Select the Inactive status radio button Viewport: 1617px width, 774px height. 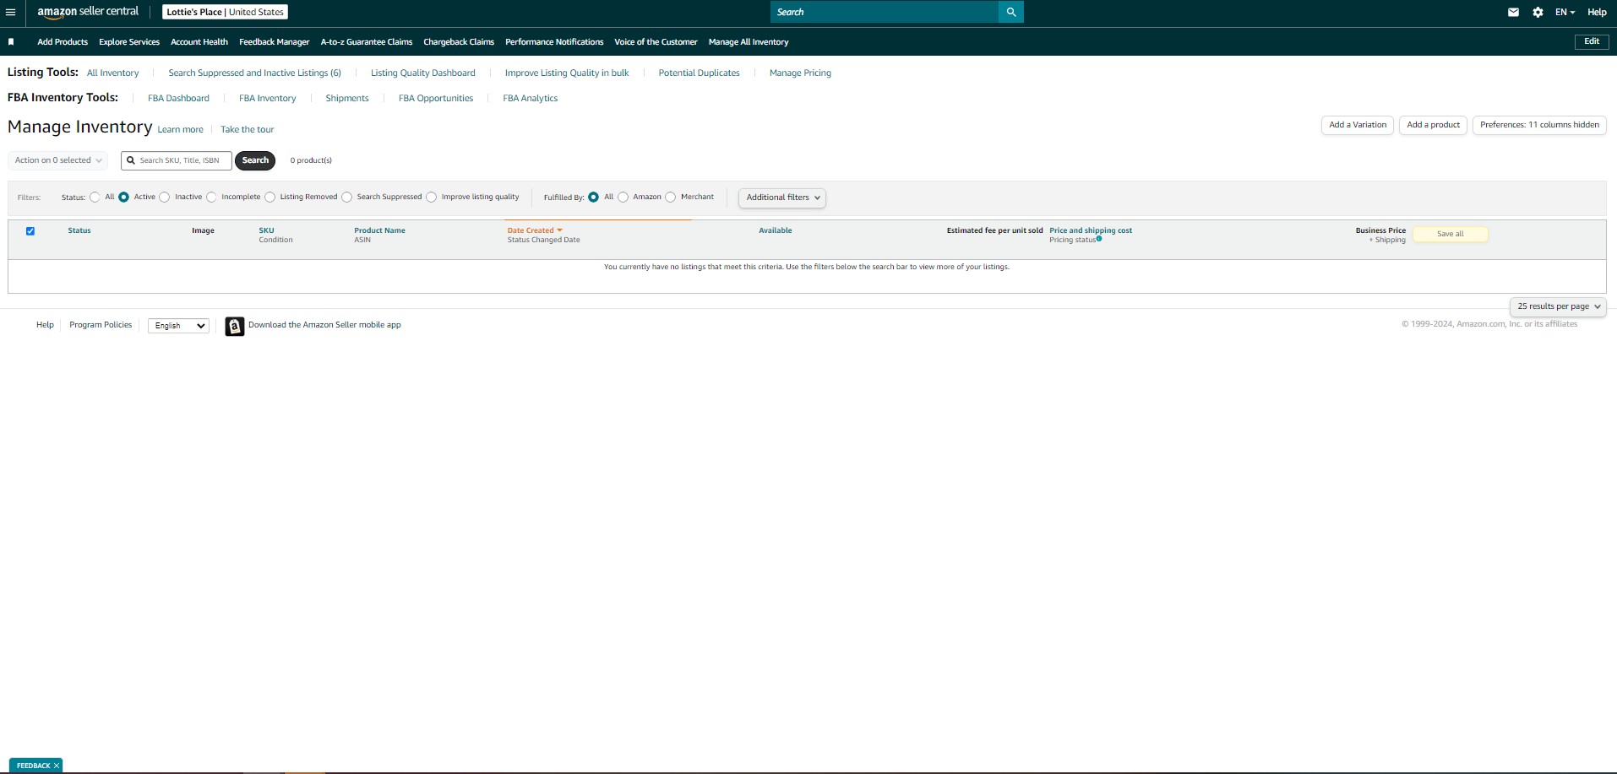click(x=165, y=197)
